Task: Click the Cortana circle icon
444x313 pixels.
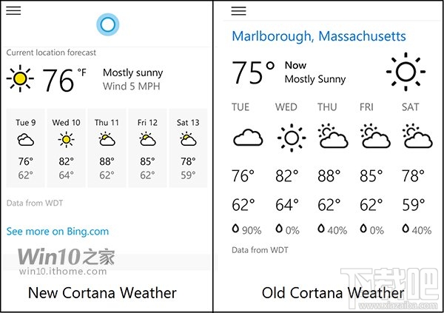Action: coord(107,25)
